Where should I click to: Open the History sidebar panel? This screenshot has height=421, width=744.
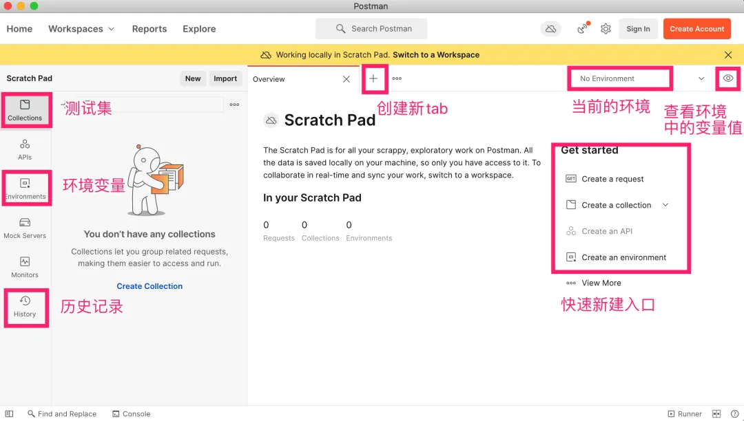point(25,307)
